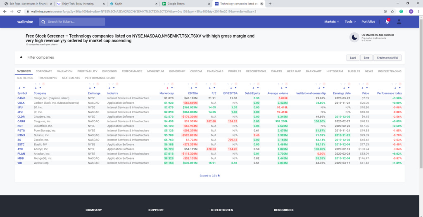
Task: Focus the Search for tickers field
Action: 72,22
